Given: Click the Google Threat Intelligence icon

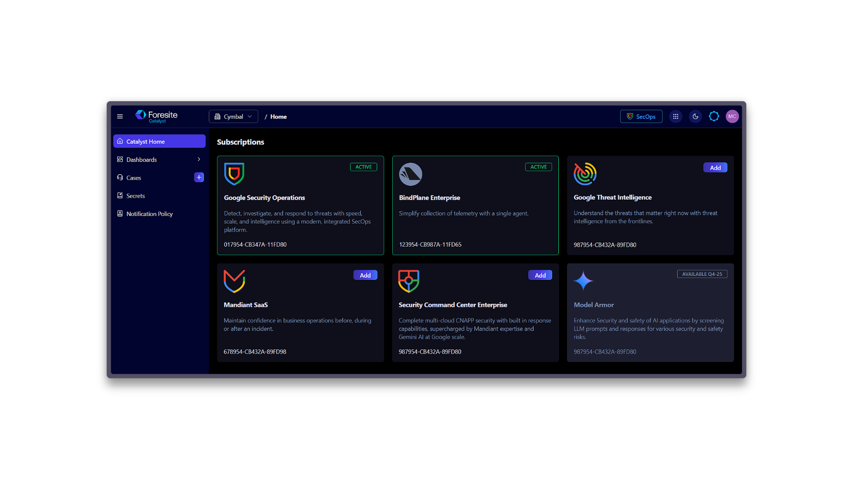Looking at the screenshot, I should click(585, 174).
